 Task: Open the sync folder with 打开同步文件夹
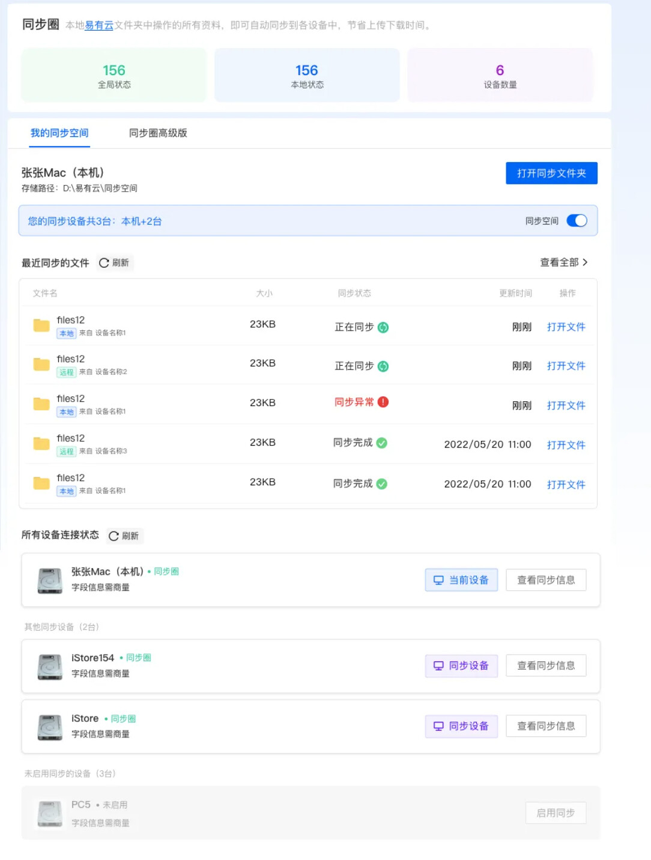[x=551, y=173]
